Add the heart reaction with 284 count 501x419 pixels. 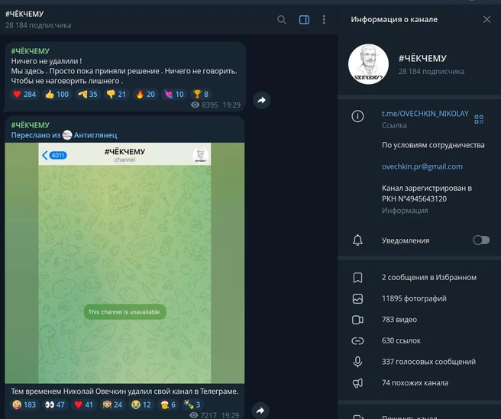point(24,95)
